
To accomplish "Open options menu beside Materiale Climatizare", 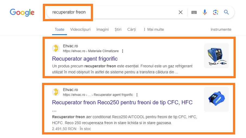I will (123, 51).
